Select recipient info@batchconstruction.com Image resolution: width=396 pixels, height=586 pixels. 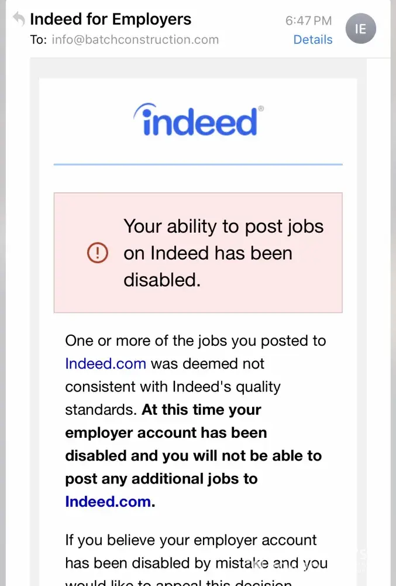135,40
